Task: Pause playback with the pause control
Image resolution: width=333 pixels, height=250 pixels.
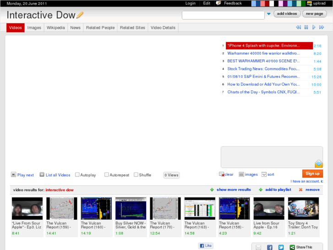Action: tap(306, 27)
